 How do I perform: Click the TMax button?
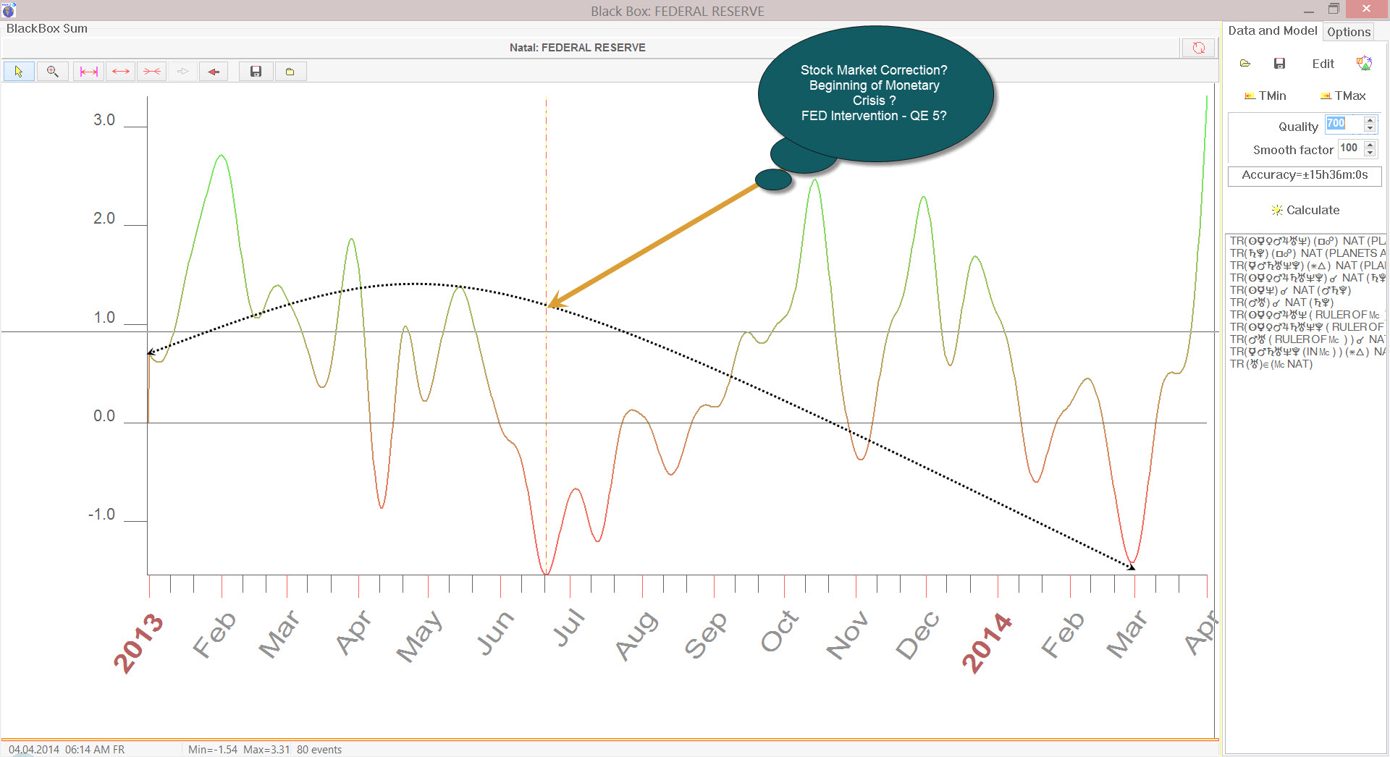click(1343, 96)
